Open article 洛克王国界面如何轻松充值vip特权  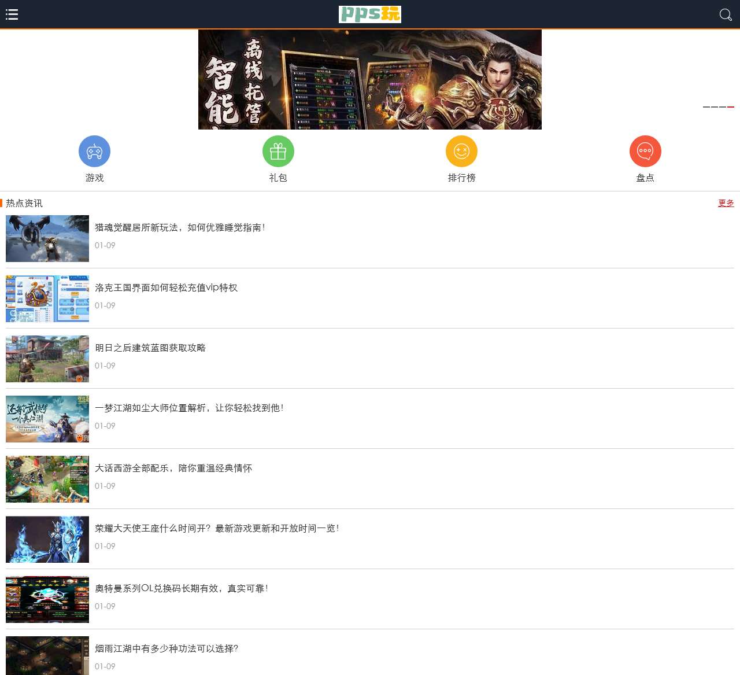coord(166,287)
